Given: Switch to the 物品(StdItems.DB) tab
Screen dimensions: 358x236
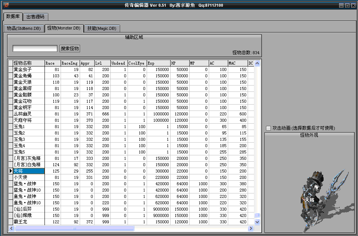Looking at the screenshot, I should (24, 28).
